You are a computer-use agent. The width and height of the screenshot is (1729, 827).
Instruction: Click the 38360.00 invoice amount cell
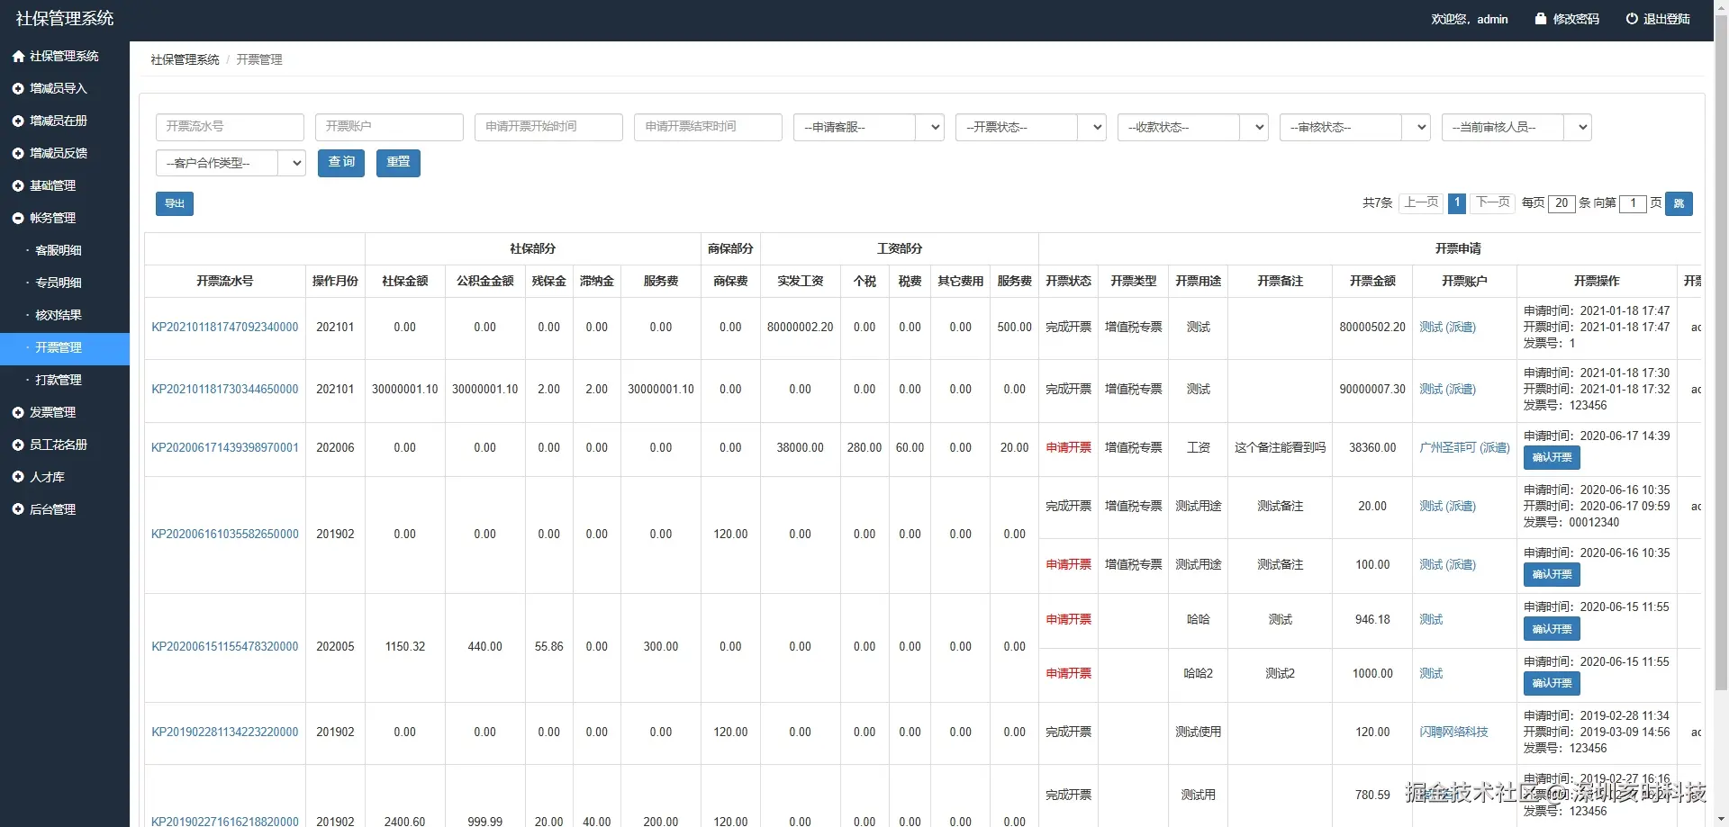[1372, 448]
